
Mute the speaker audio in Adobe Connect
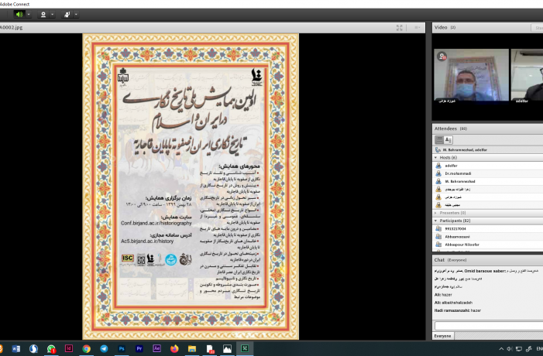click(19, 14)
